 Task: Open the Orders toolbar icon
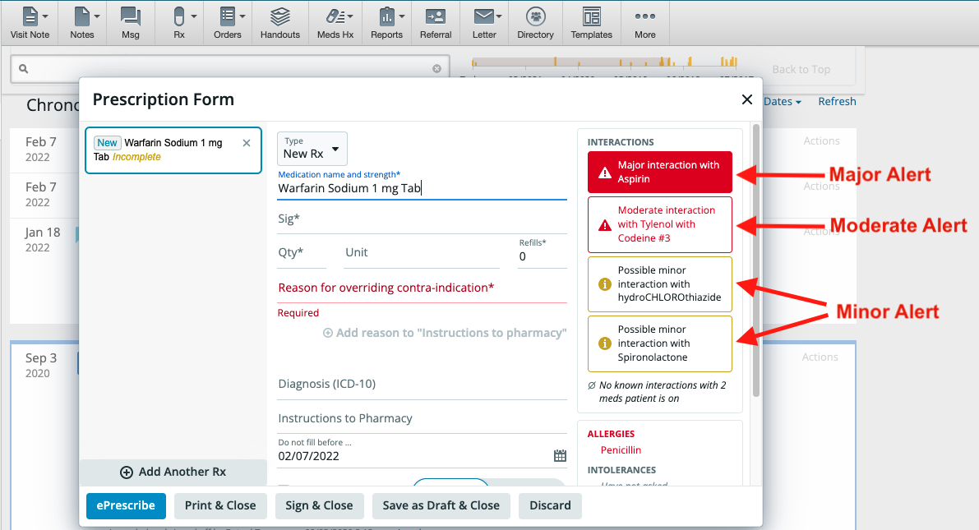pos(227,17)
